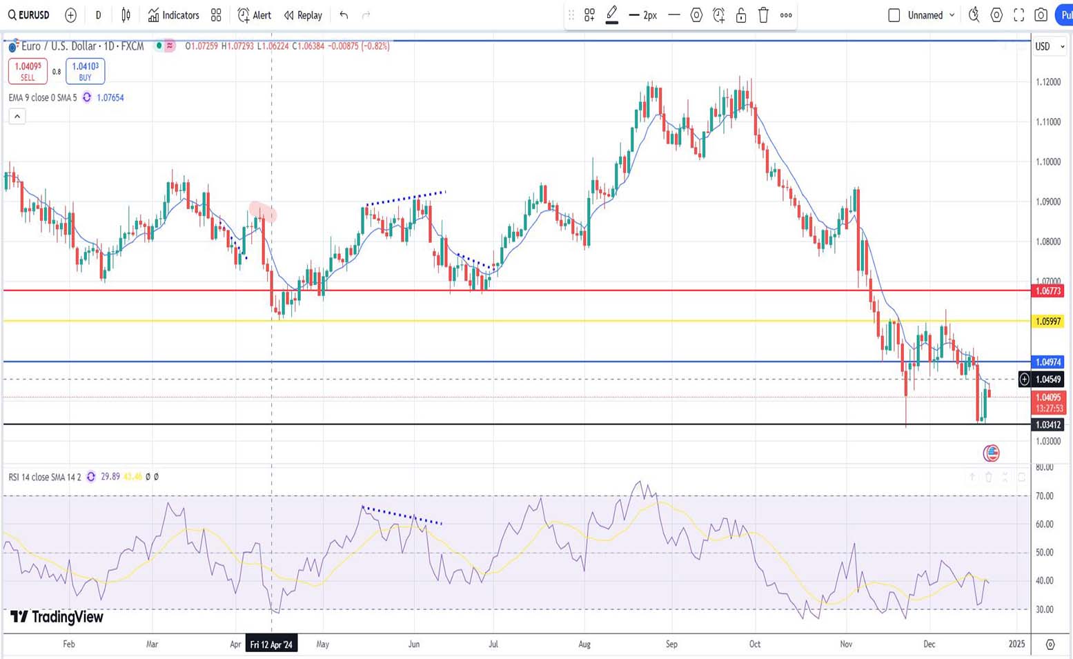
Task: Open quick search lightning icon
Action: pos(974,15)
